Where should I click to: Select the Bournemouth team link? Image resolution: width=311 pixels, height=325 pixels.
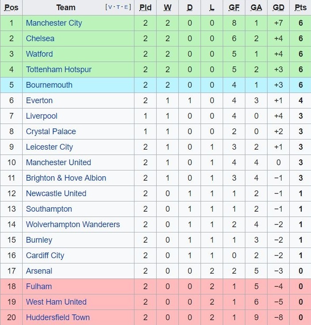[49, 85]
